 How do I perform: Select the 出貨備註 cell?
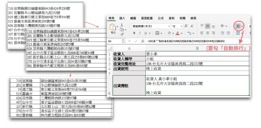click(x=129, y=85)
